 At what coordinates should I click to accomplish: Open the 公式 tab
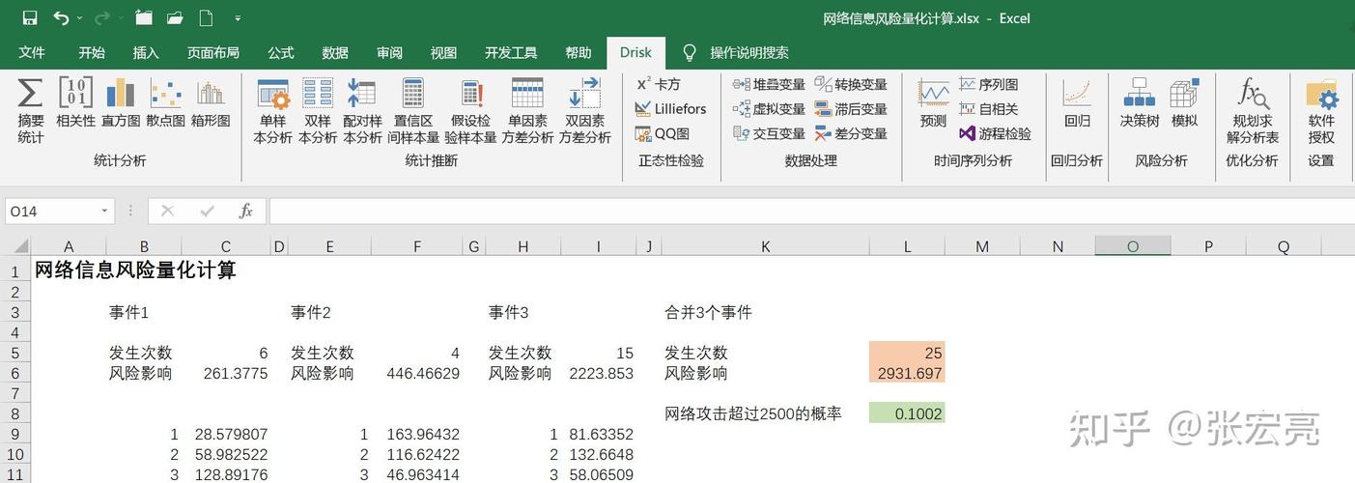(281, 52)
